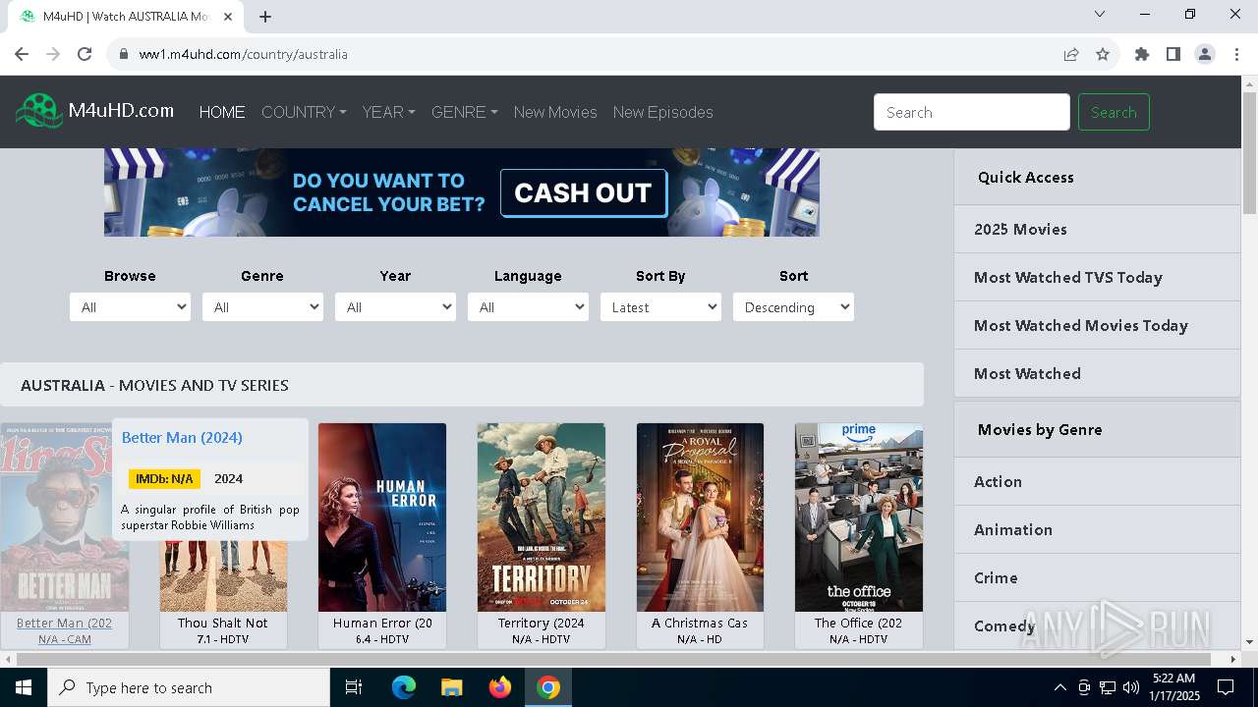Click the green Search button

tap(1114, 112)
